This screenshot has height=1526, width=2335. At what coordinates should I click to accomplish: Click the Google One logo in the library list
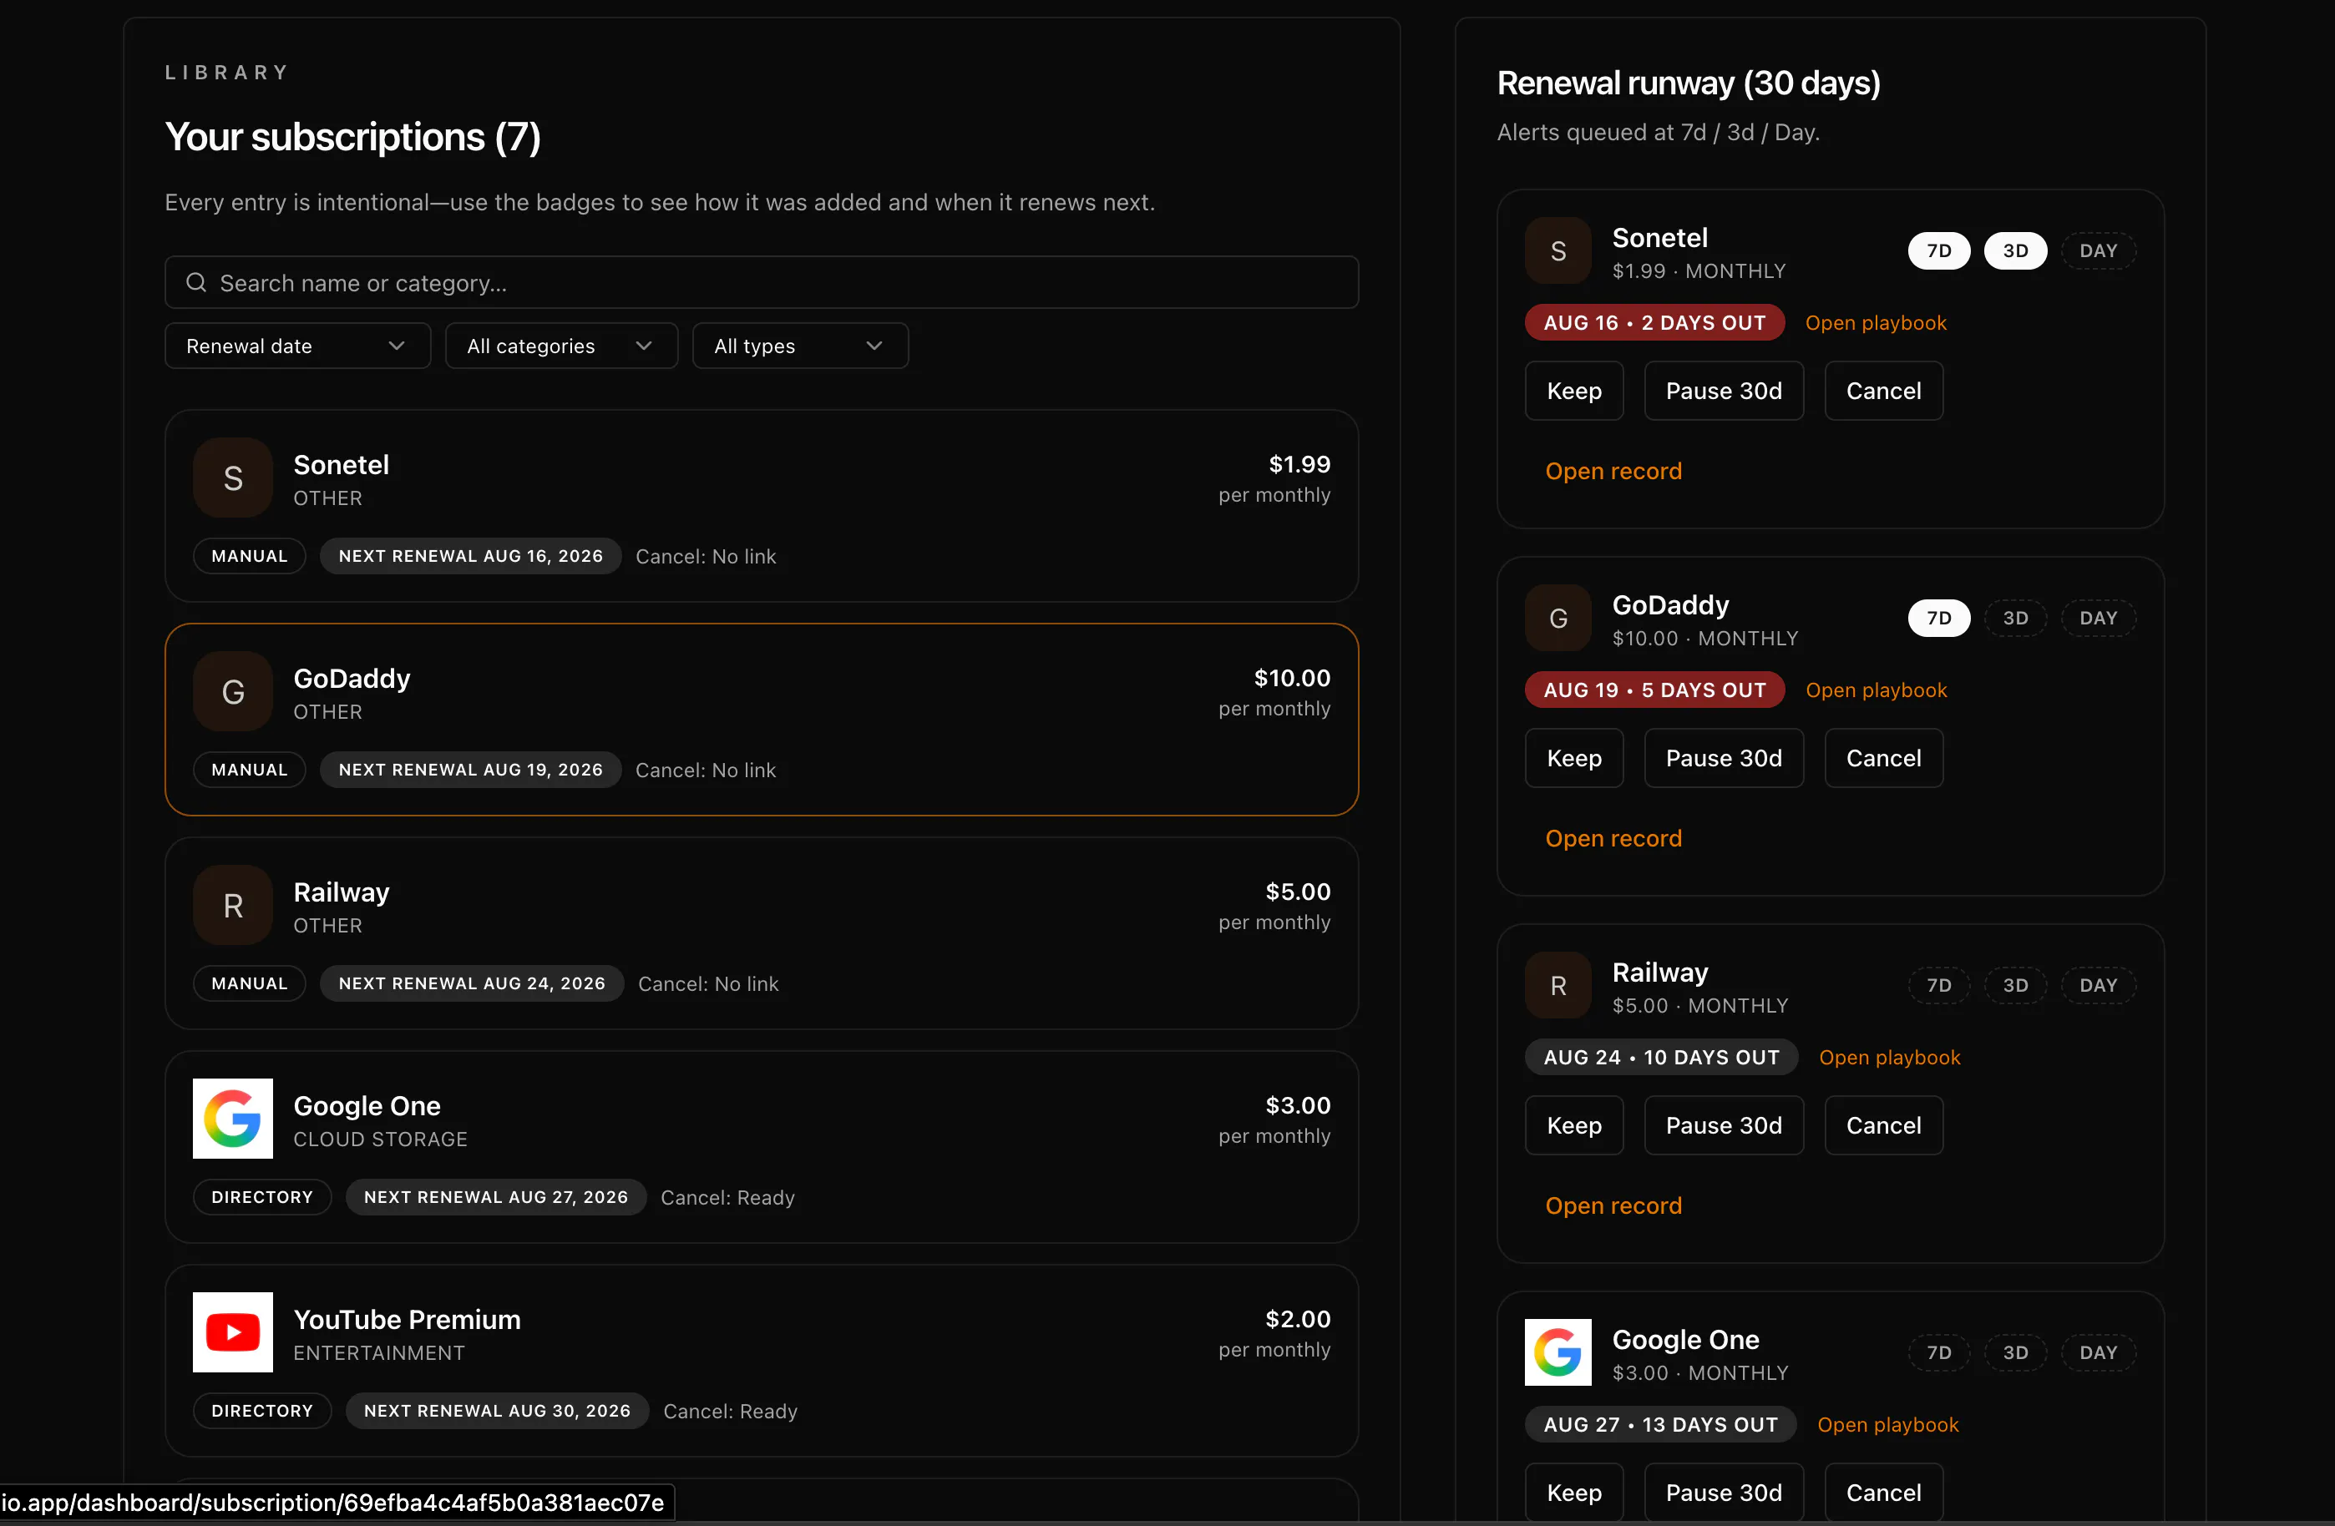232,1119
